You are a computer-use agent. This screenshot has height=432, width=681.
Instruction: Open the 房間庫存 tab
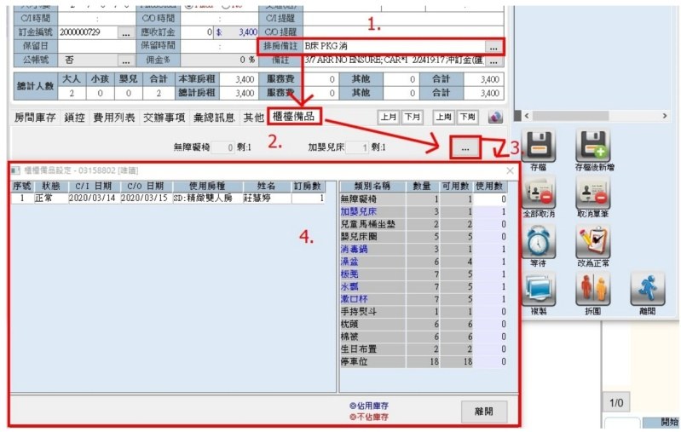(x=35, y=118)
